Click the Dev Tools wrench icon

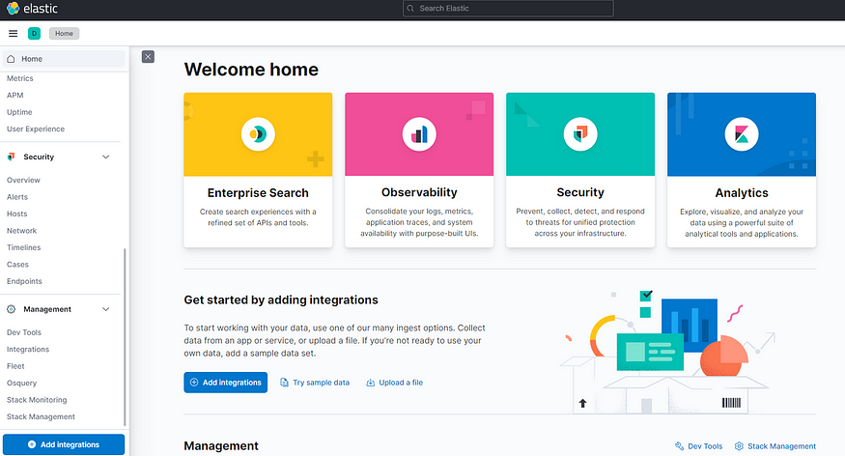tap(679, 446)
